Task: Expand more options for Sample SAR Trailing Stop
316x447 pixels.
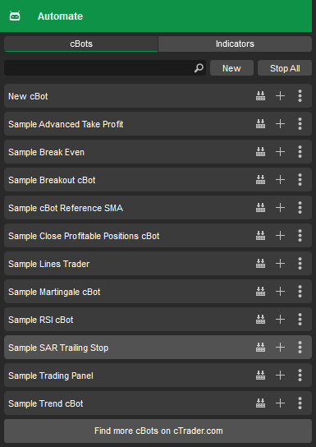Action: (x=300, y=348)
